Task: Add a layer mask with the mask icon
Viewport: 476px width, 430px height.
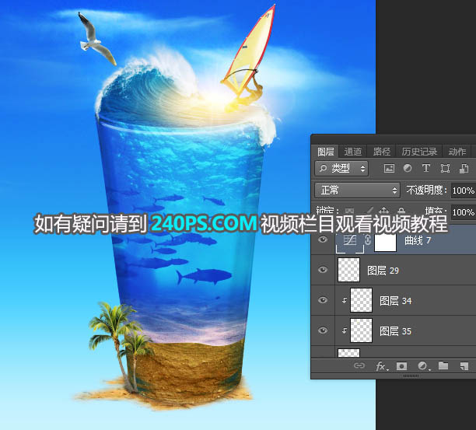Action: click(401, 366)
